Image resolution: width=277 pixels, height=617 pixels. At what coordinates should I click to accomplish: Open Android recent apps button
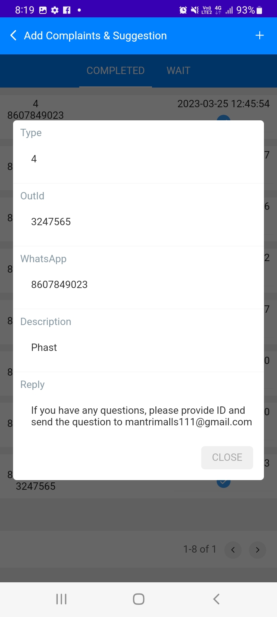point(61,599)
